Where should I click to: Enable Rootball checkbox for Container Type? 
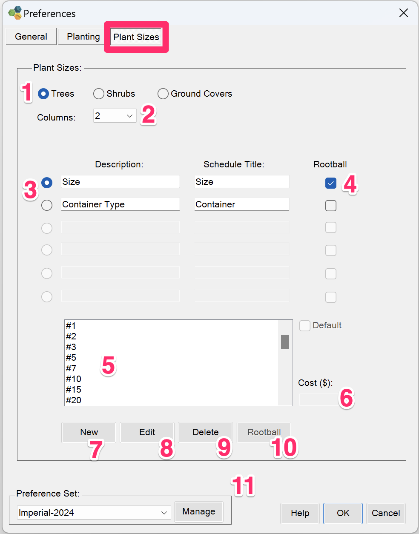pyautogui.click(x=331, y=206)
